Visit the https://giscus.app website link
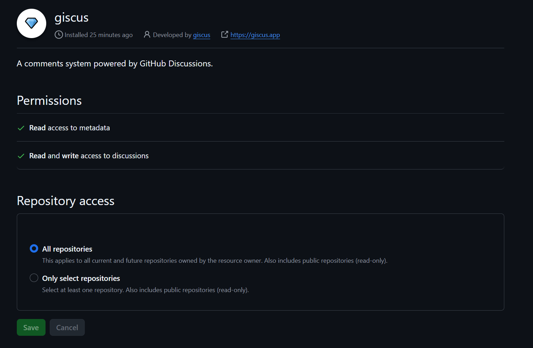This screenshot has height=348, width=533. 255,35
